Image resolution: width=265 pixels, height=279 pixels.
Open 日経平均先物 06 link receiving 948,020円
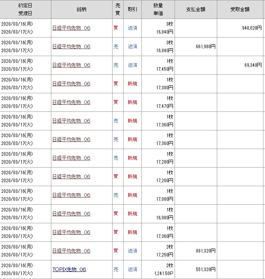71,28
